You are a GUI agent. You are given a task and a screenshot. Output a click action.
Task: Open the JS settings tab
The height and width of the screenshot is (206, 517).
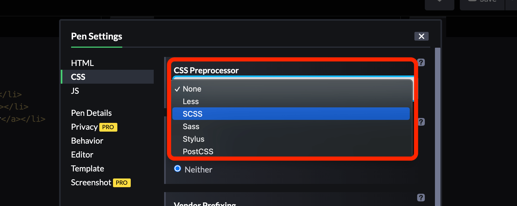[75, 91]
